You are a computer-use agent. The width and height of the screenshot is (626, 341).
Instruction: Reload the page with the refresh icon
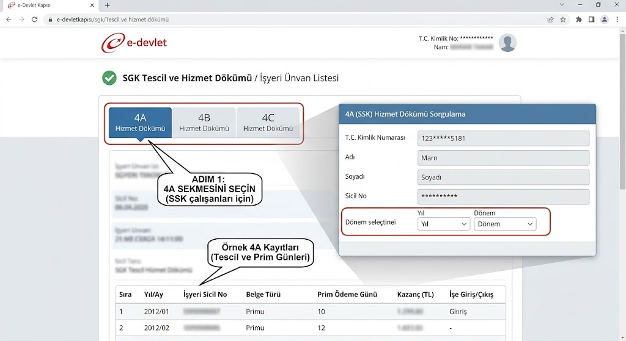click(34, 19)
